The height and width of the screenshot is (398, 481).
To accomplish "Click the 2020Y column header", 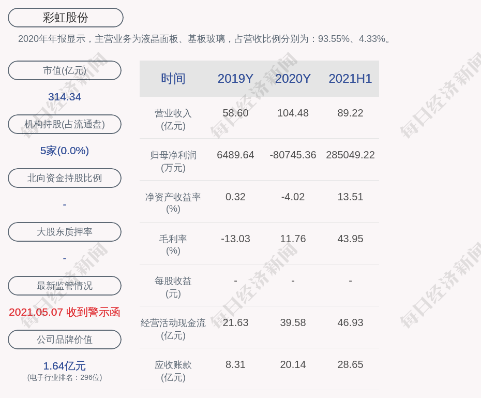I will 293,79.
